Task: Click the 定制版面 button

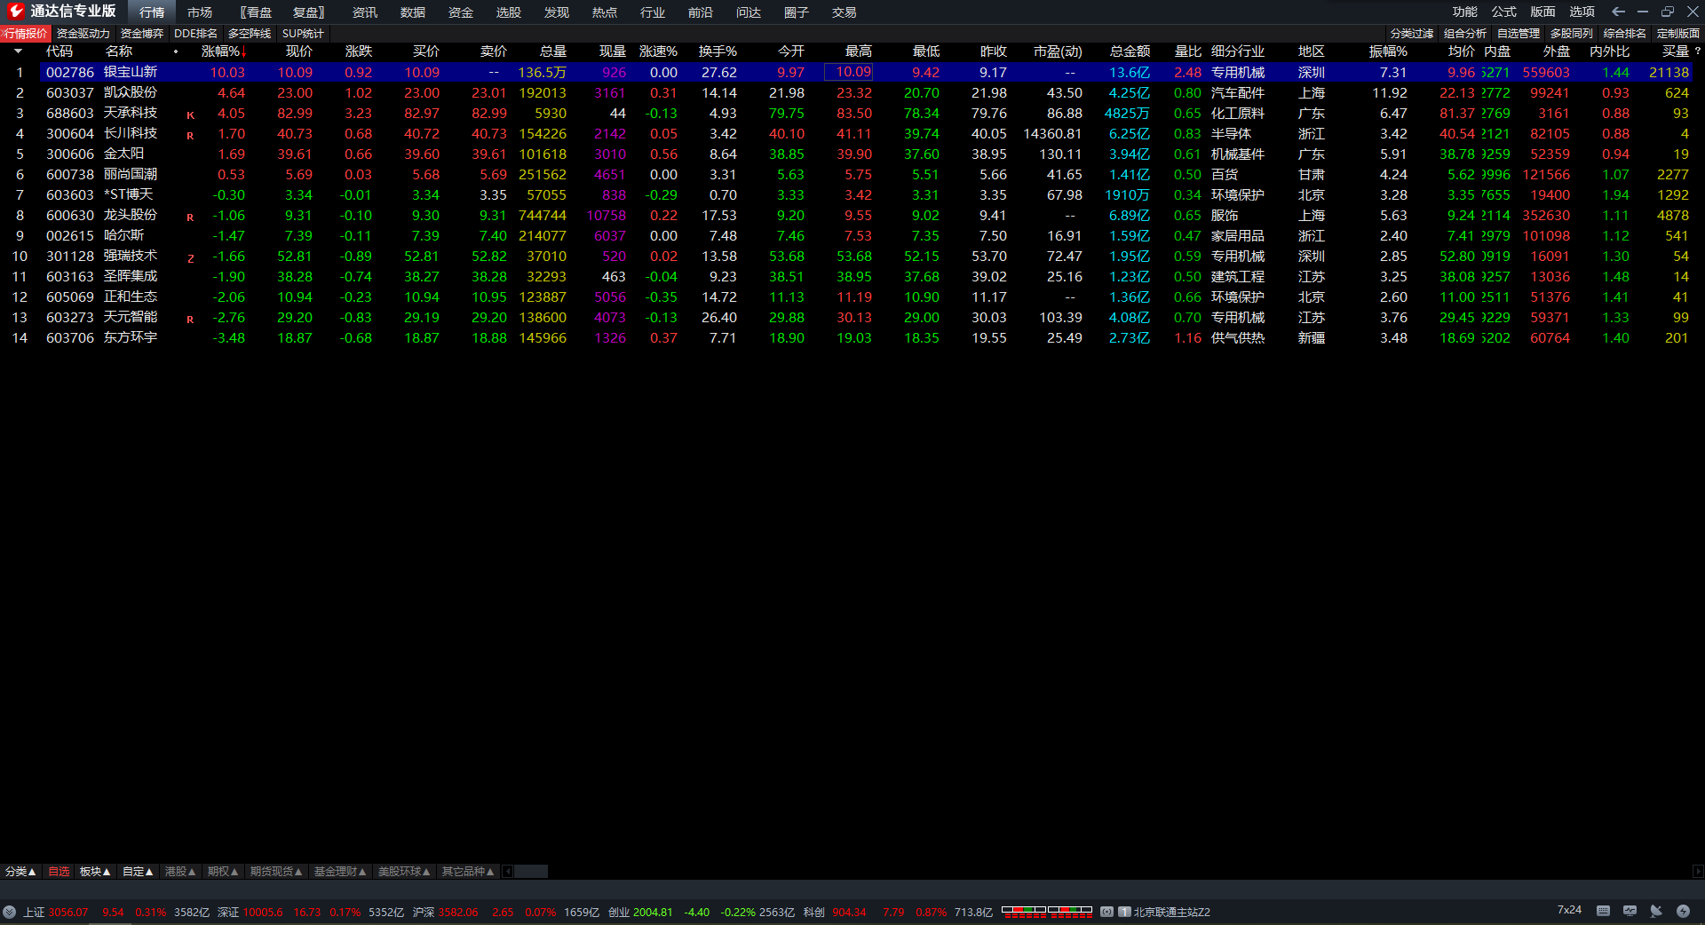Action: (1678, 34)
